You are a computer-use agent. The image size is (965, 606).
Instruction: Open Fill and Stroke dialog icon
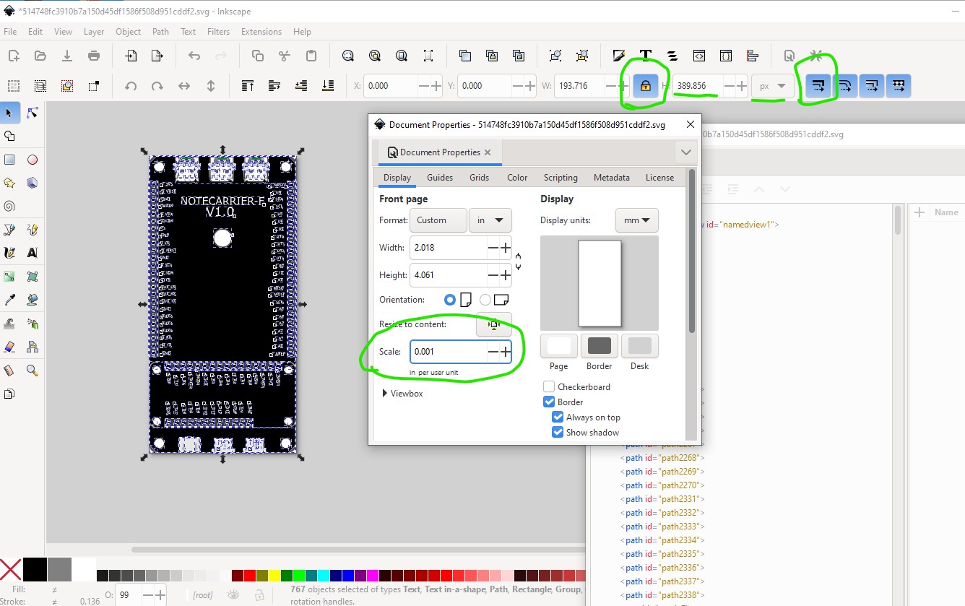[619, 56]
